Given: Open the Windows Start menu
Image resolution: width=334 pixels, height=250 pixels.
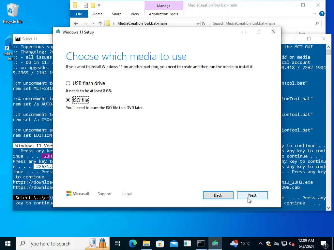Looking at the screenshot, I should click(x=8, y=243).
